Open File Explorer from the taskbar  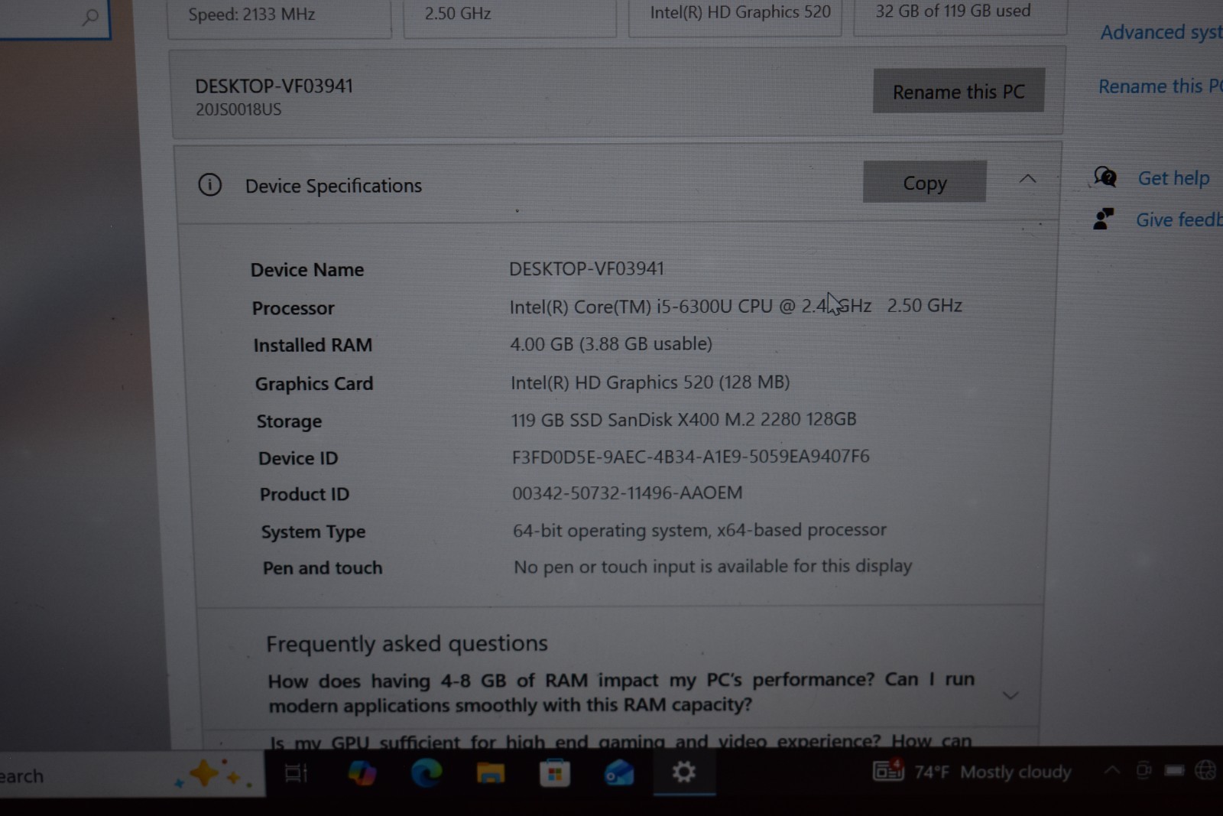click(490, 773)
